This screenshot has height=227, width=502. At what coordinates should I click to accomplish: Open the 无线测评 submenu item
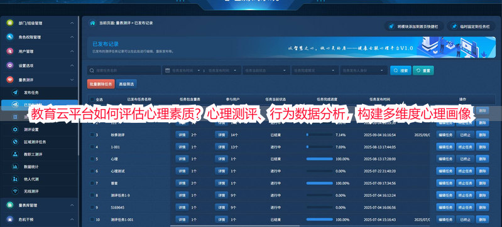[x=40, y=191]
